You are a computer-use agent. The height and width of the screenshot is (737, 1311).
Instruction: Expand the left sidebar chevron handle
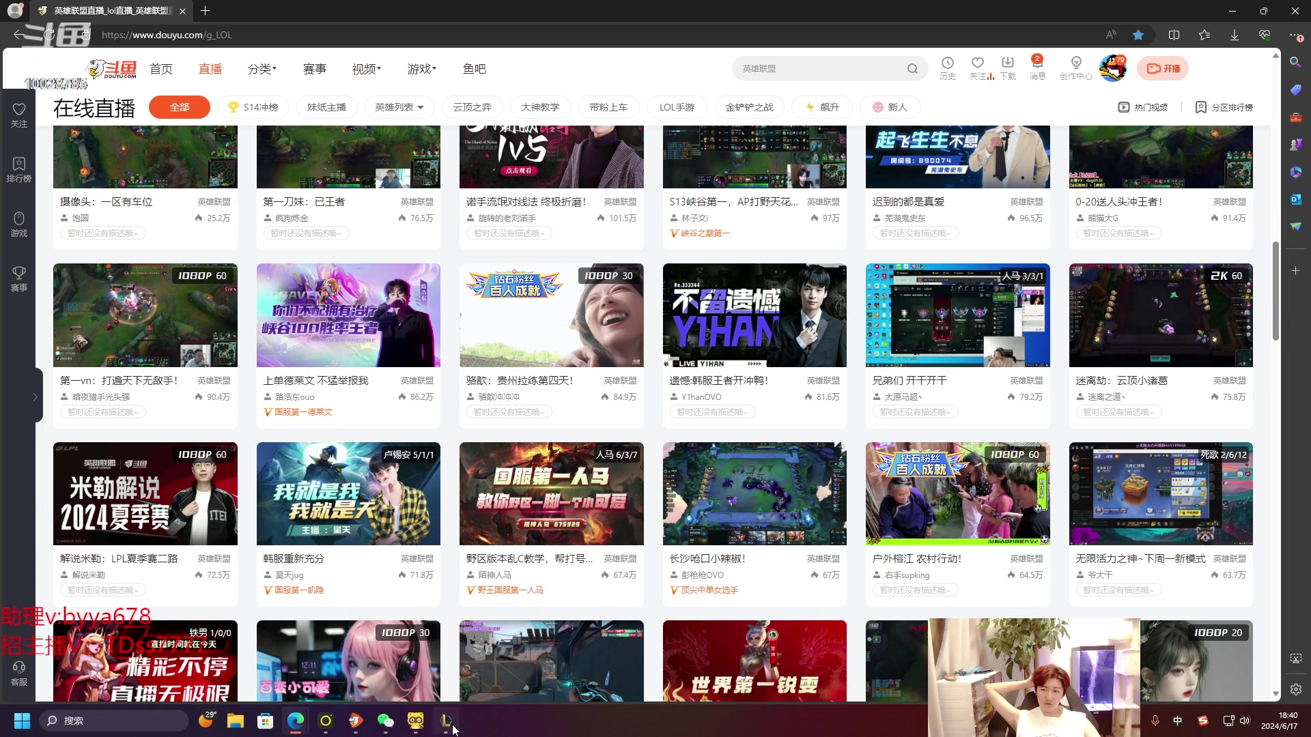(36, 396)
